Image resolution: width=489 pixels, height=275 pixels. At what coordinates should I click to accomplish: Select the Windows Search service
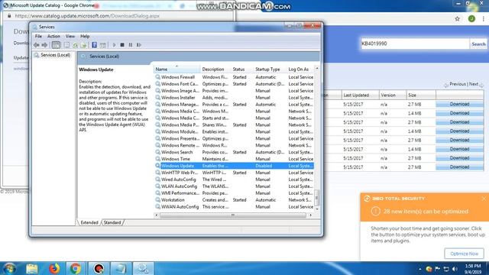234,152
